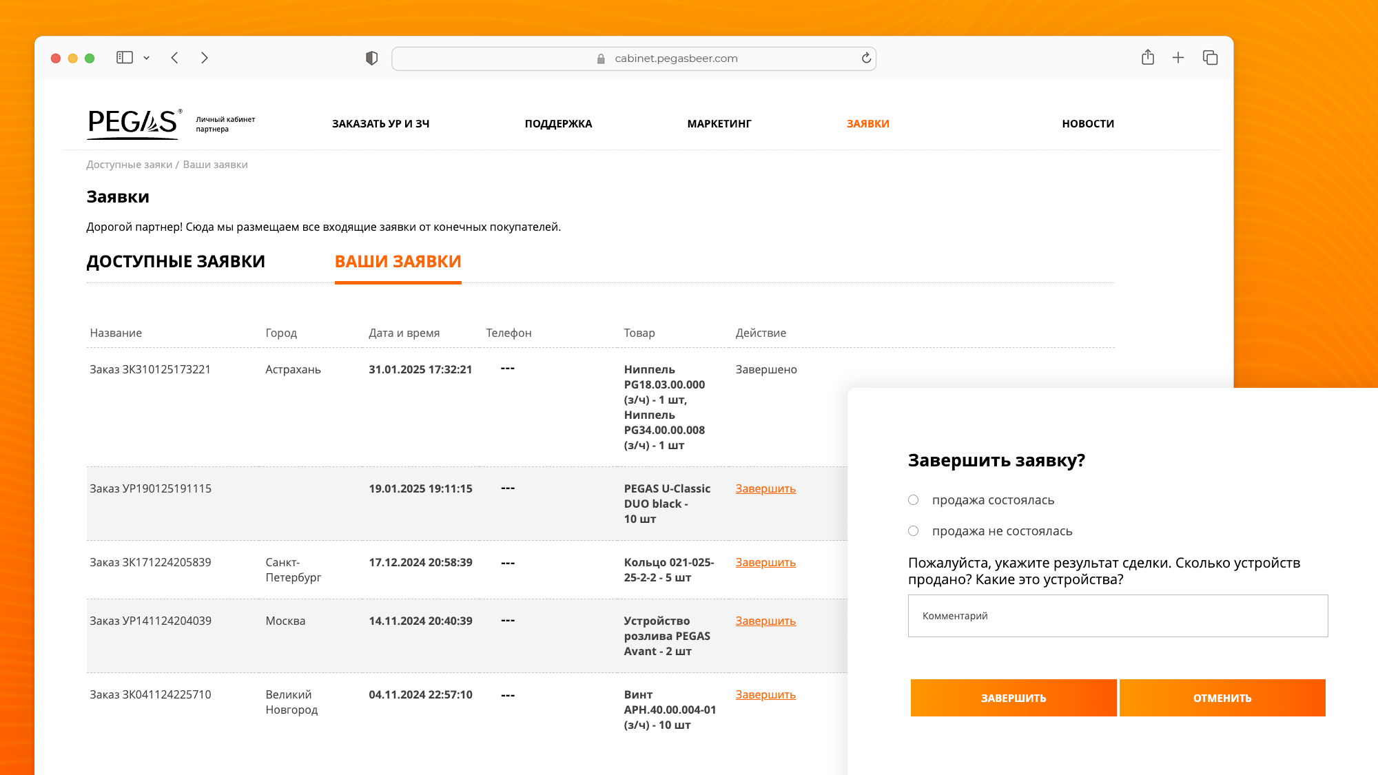1378x775 pixels.
Task: Select 'продажа не состоялась' radio option
Action: point(914,531)
